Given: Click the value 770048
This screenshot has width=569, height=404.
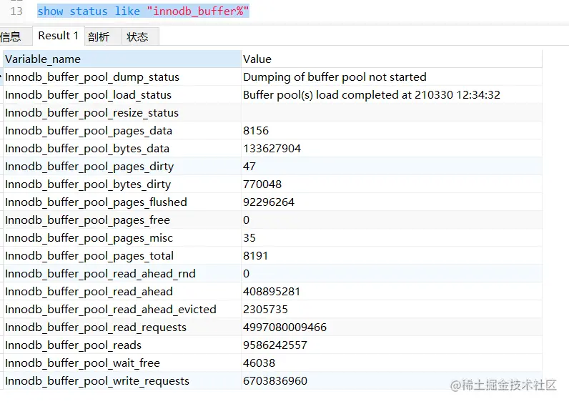Looking at the screenshot, I should pos(262,184).
